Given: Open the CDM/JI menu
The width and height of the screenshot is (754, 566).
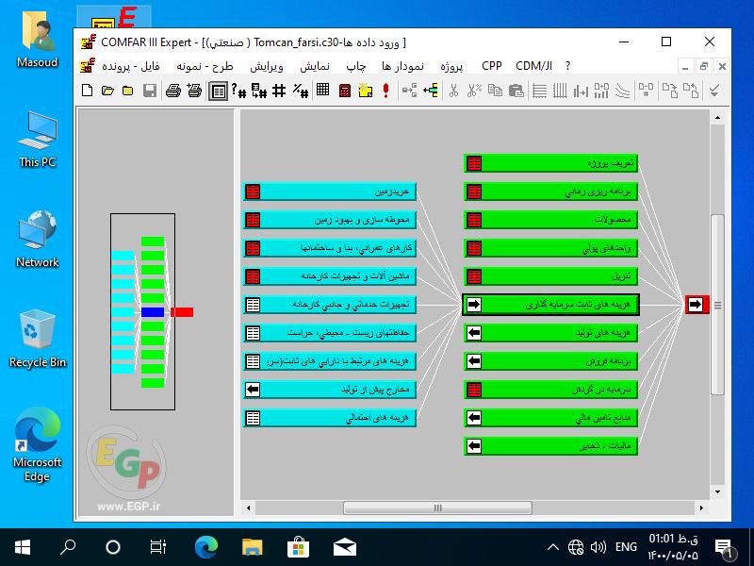Looking at the screenshot, I should pyautogui.click(x=533, y=66).
